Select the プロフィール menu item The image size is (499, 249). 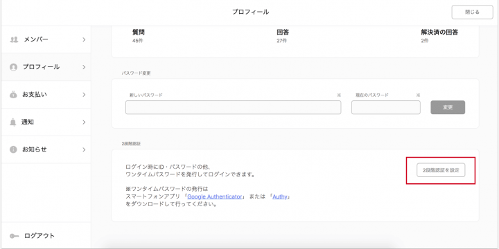pyautogui.click(x=46, y=67)
